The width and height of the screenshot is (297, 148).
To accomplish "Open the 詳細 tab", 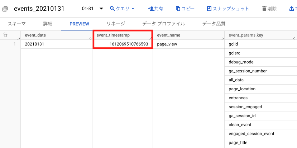I will (x=48, y=24).
